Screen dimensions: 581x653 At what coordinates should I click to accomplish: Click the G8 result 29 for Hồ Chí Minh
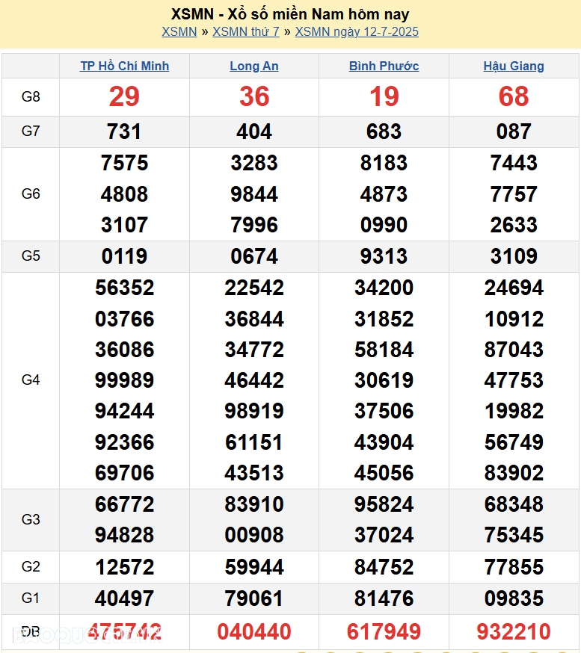(x=124, y=96)
